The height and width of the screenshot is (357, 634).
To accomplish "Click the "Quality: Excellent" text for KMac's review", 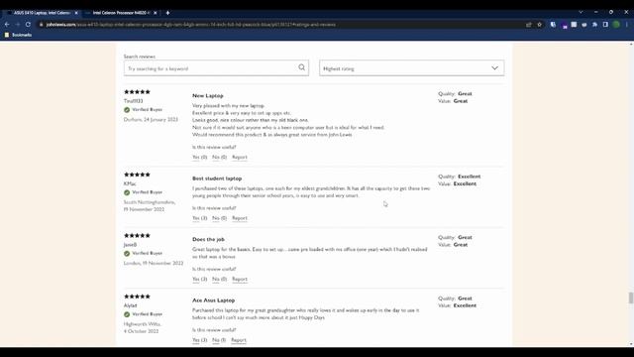I will [x=460, y=177].
